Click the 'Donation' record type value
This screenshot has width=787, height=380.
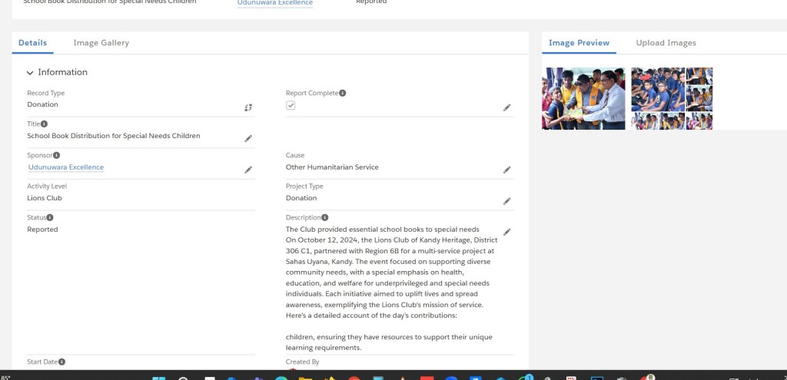[x=43, y=104]
